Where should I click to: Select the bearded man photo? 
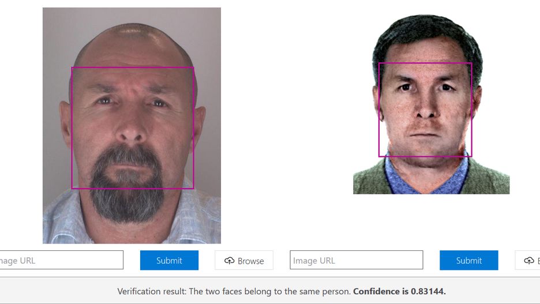click(x=132, y=126)
